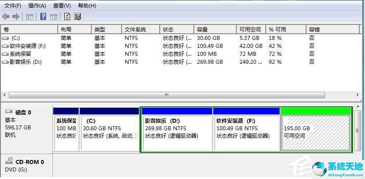The width and height of the screenshot is (365, 179).
Task: Sort by the % 可用 column header
Action: [x=286, y=30]
